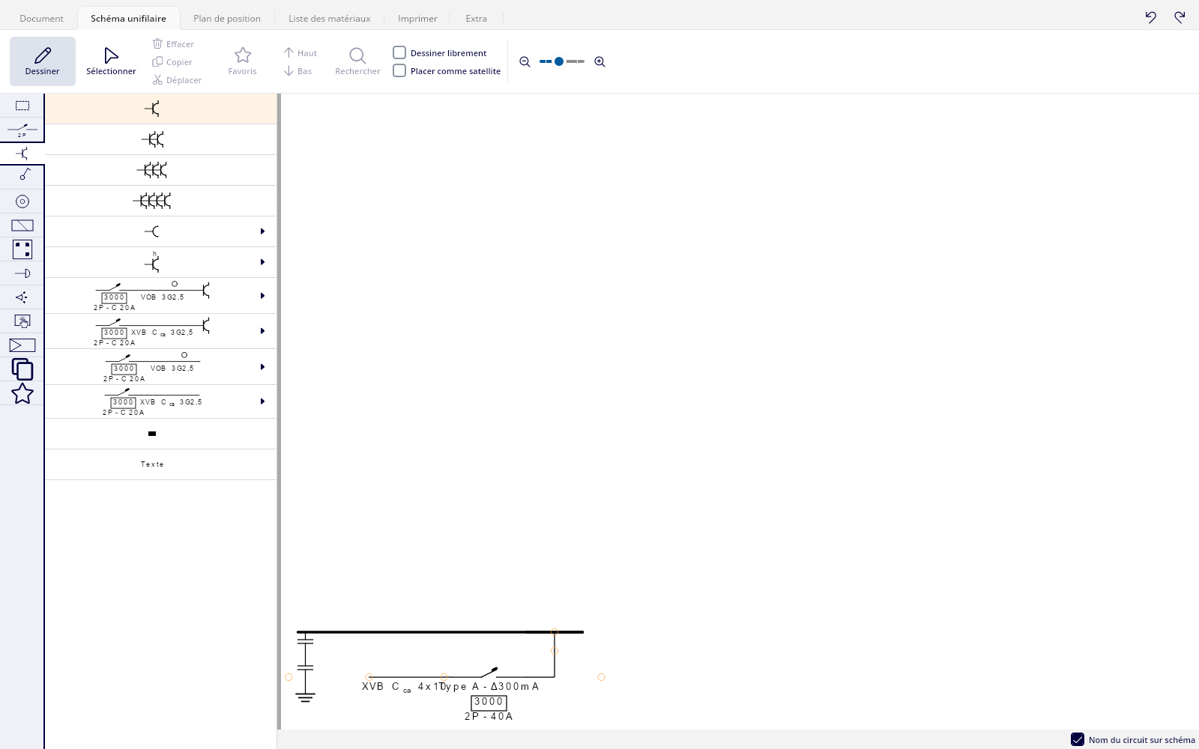Select the dashed rectangle sidebar category
The image size is (1199, 749).
22,106
